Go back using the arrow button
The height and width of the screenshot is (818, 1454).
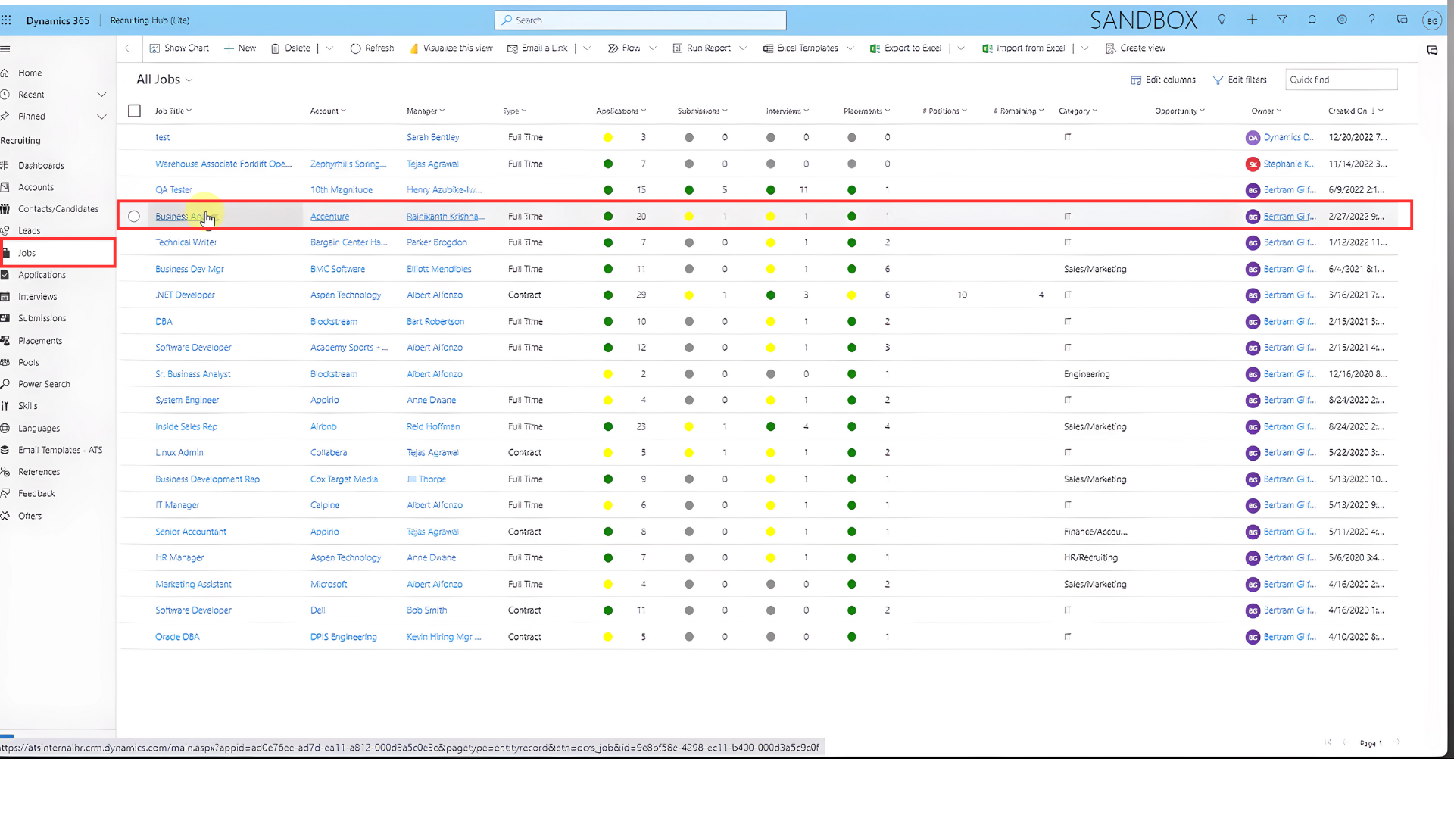(x=129, y=48)
